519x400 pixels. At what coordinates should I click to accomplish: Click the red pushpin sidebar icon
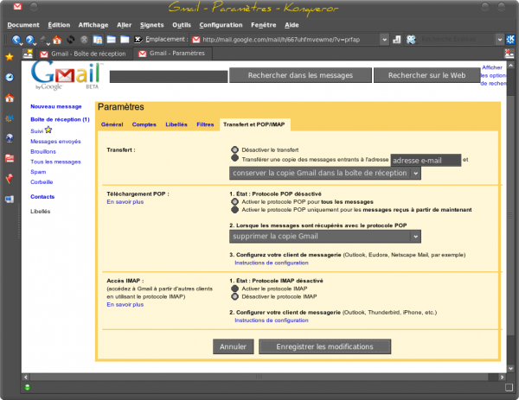point(10,179)
